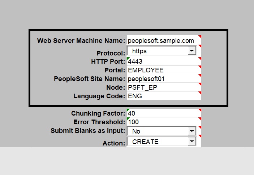Click the green error indicator on Chunking Factor cell
Screen dimensions: 254x175
[x=128, y=110]
